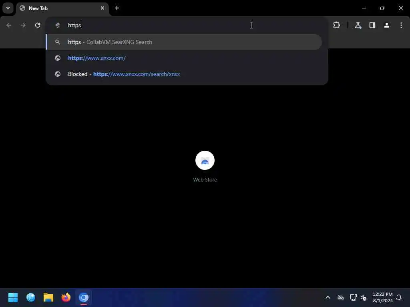Open the clock showing 12:22 PM
The image size is (410, 307).
click(x=382, y=297)
